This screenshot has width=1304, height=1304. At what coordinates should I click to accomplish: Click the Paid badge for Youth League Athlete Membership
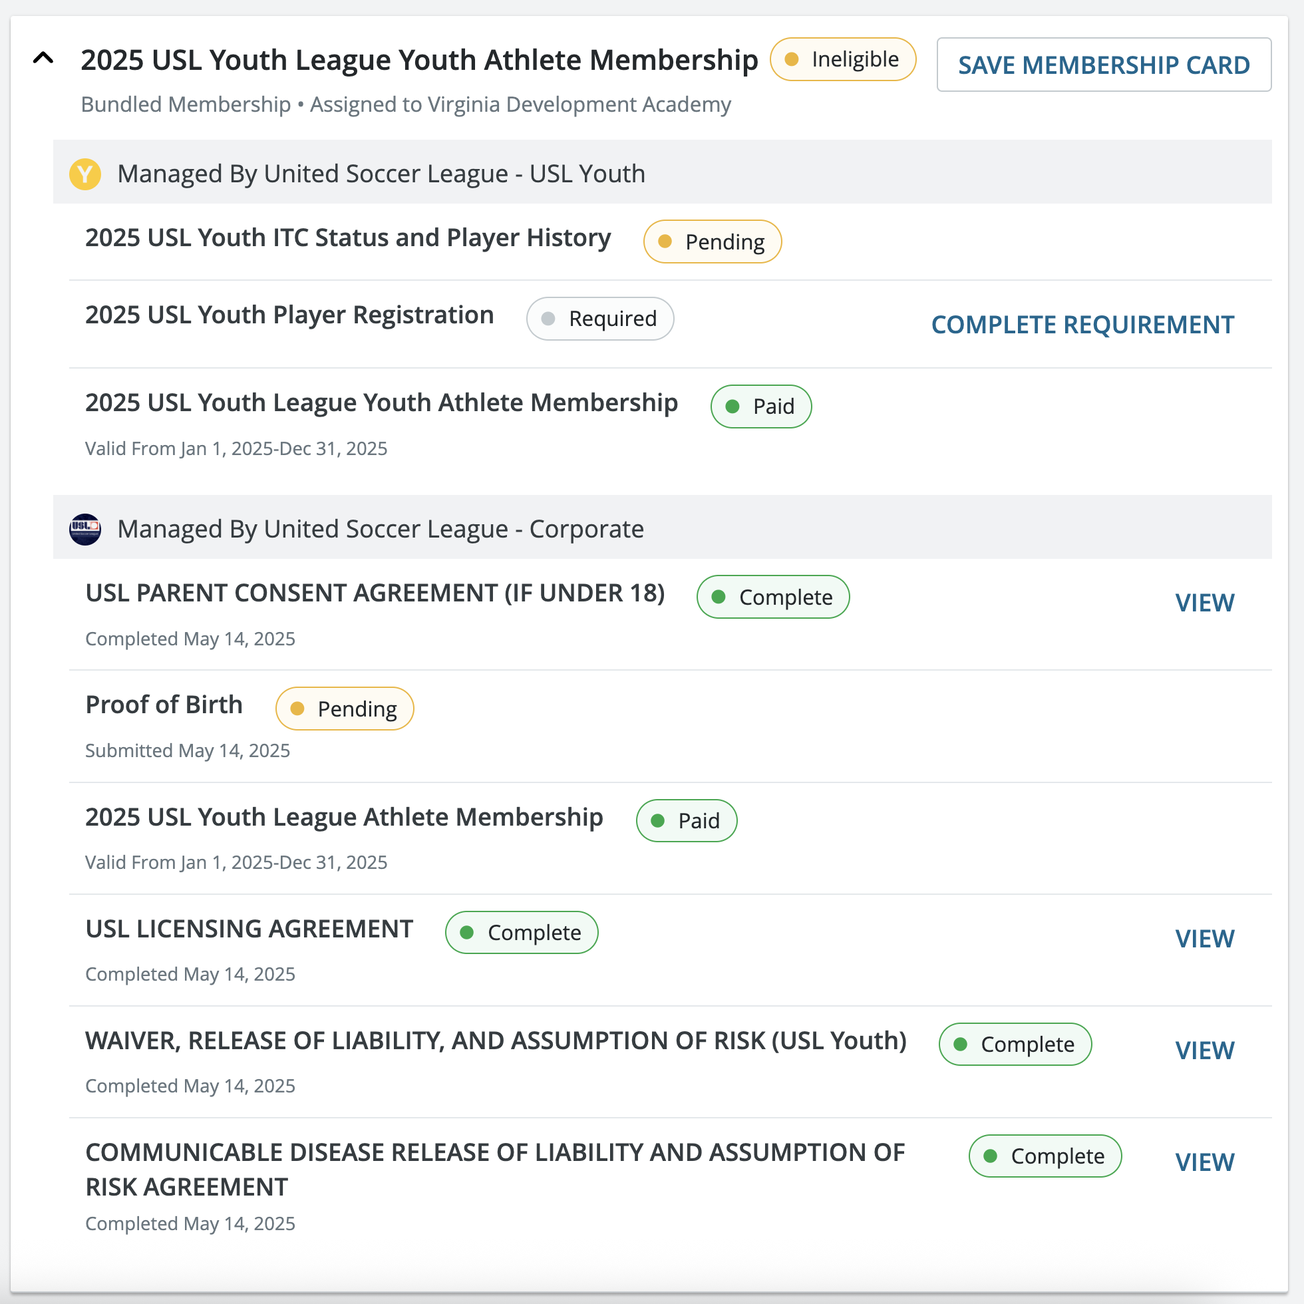(x=687, y=821)
